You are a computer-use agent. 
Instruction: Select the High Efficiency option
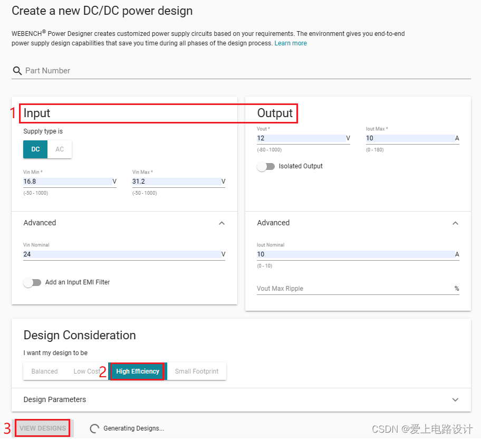click(138, 371)
